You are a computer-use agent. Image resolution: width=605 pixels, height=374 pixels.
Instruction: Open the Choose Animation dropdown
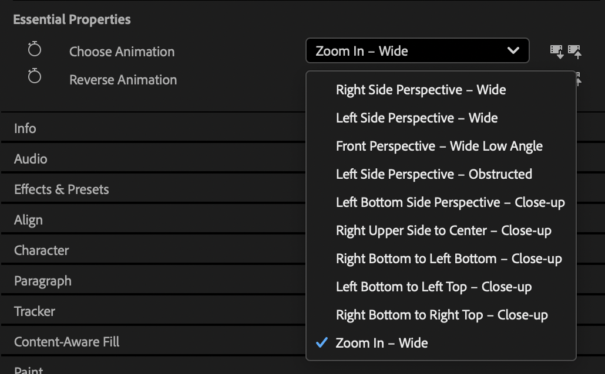(417, 51)
